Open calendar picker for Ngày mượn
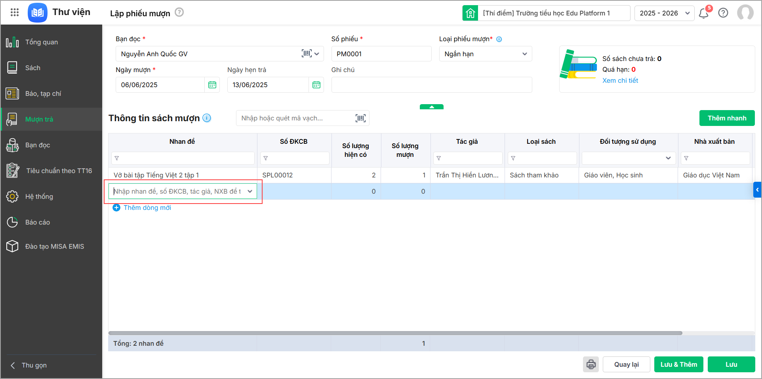This screenshot has width=762, height=379. point(212,85)
